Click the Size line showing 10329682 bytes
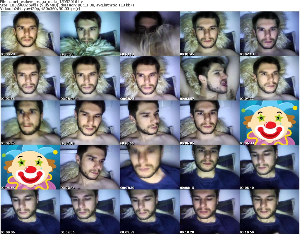The width and height of the screenshot is (300, 234). [67, 5]
